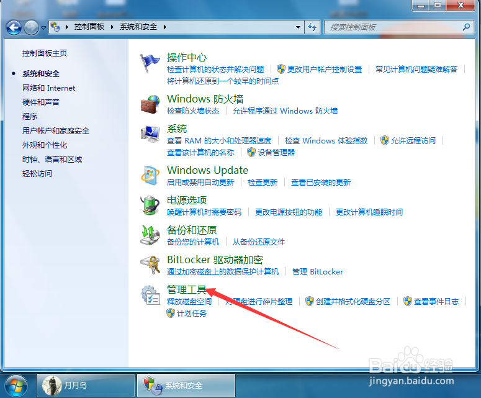Click the 系统和安全 breadcrumb segment
Screen dimensions: 481x398
tap(138, 27)
